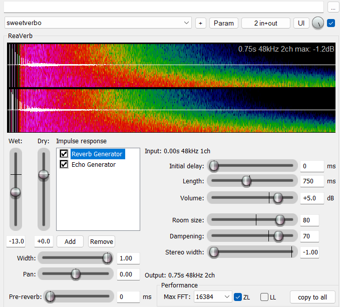Click the Pan value field 0.00
Viewport: 340px width, 307px height.
click(128, 274)
